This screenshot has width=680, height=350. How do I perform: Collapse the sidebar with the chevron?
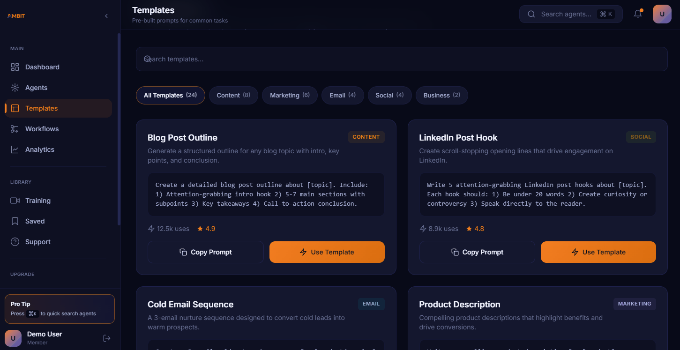[106, 16]
